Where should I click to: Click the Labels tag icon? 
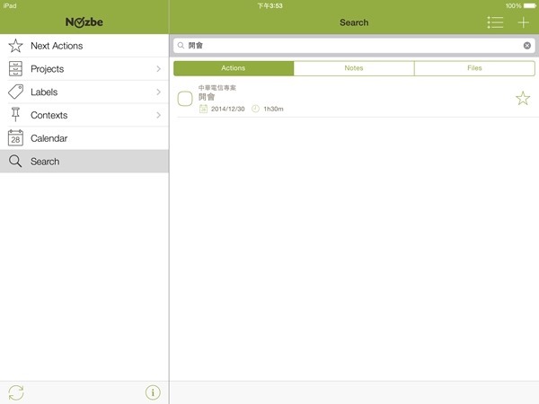click(x=15, y=92)
